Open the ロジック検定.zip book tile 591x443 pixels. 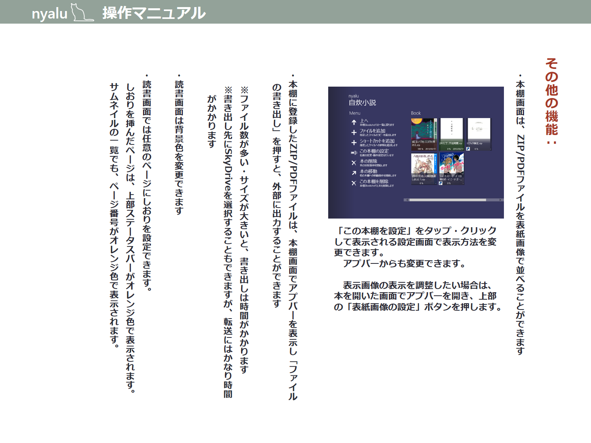pos(479,134)
